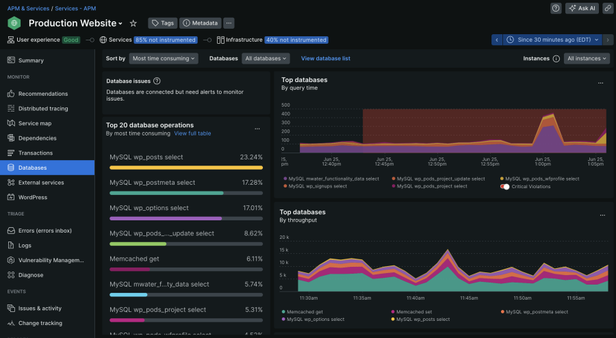Image resolution: width=616 pixels, height=338 pixels.
Task: Open the Top 20 database operations options menu
Action: (x=257, y=128)
